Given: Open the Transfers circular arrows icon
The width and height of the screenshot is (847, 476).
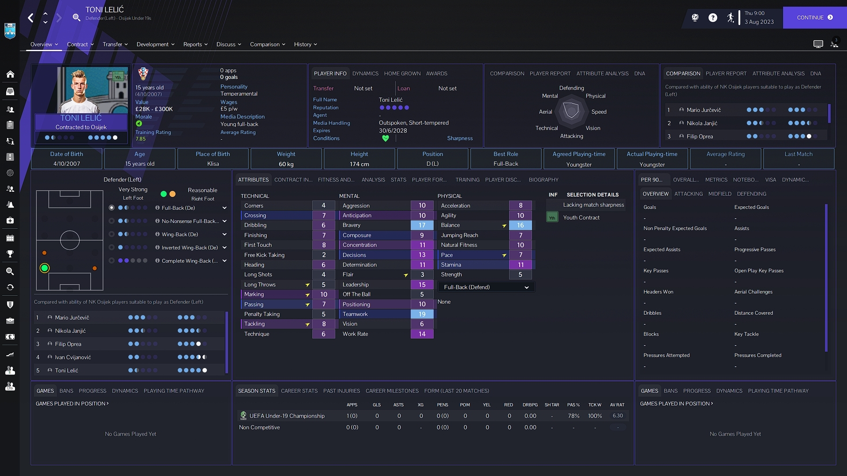Looking at the screenshot, I should pos(10,287).
